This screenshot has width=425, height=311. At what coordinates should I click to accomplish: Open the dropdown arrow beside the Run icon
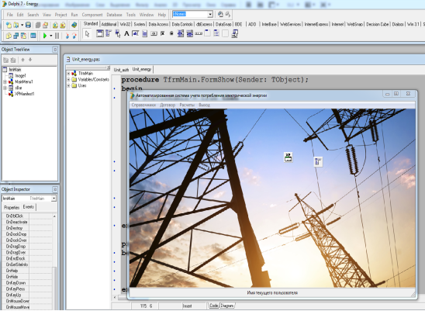(x=50, y=36)
